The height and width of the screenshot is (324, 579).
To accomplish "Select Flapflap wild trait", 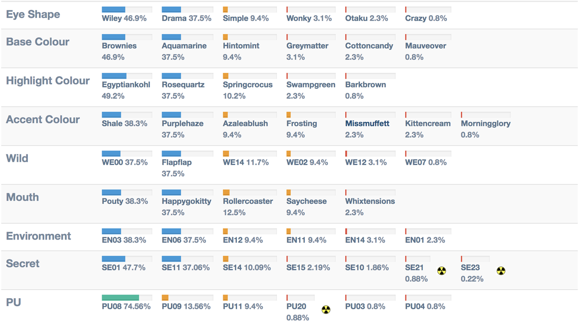I will click(x=176, y=162).
